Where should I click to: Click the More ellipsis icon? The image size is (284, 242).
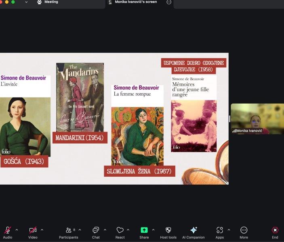[244, 230]
